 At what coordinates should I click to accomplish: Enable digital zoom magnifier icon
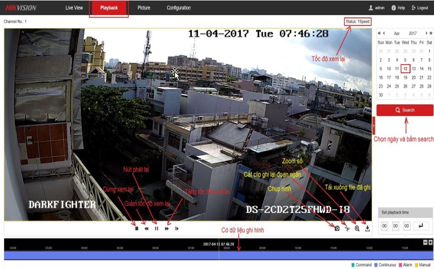pos(357,229)
